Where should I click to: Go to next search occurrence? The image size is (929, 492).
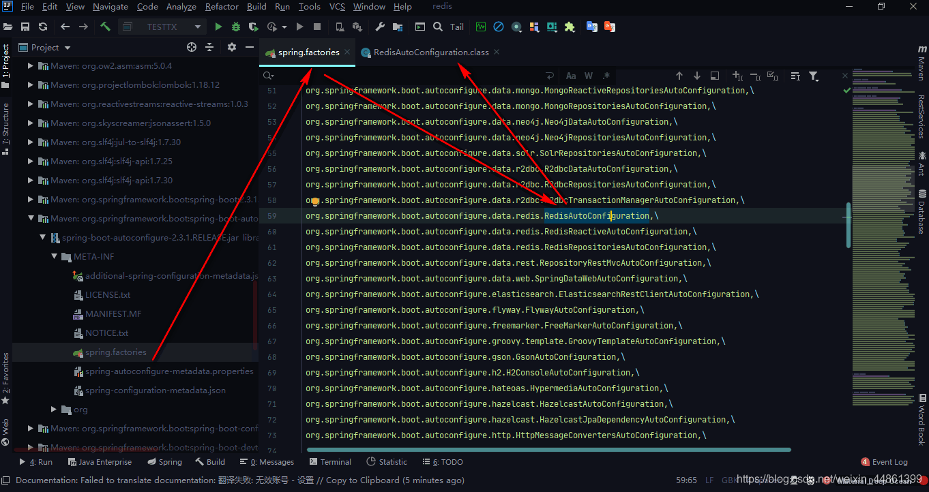point(697,76)
